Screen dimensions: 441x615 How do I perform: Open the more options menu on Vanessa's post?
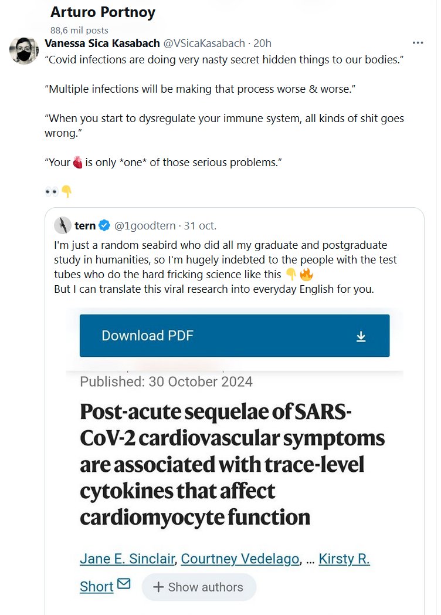coord(418,43)
